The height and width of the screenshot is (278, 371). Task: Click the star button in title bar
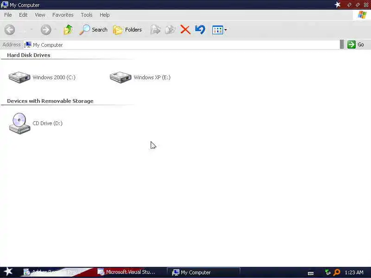(x=338, y=5)
